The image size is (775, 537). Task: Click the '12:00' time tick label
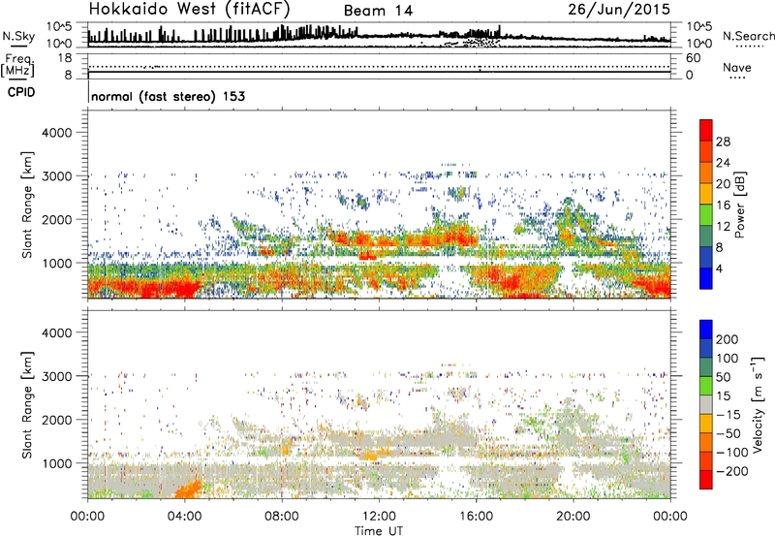pyautogui.click(x=379, y=517)
